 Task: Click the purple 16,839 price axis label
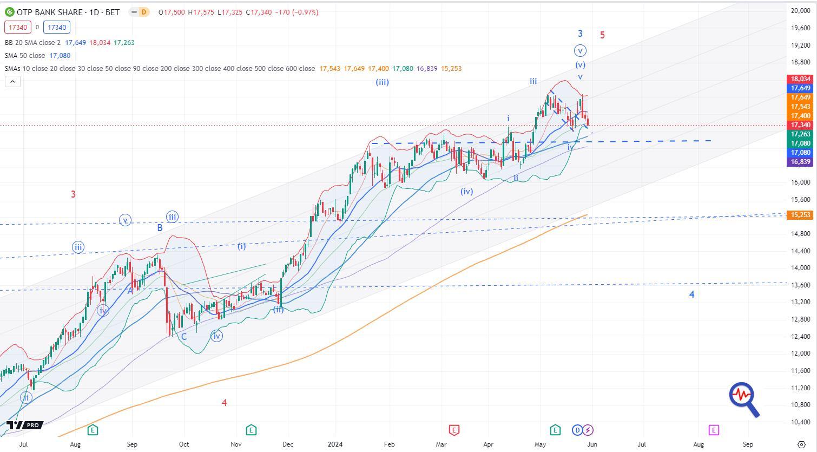coord(800,162)
